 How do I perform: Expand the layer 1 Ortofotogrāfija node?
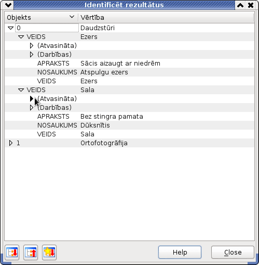(x=11, y=143)
